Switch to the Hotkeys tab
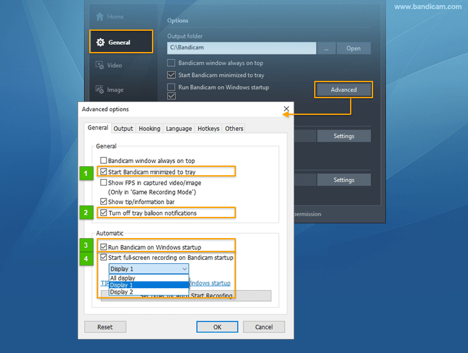Viewport: 468px width, 353px height. tap(208, 128)
